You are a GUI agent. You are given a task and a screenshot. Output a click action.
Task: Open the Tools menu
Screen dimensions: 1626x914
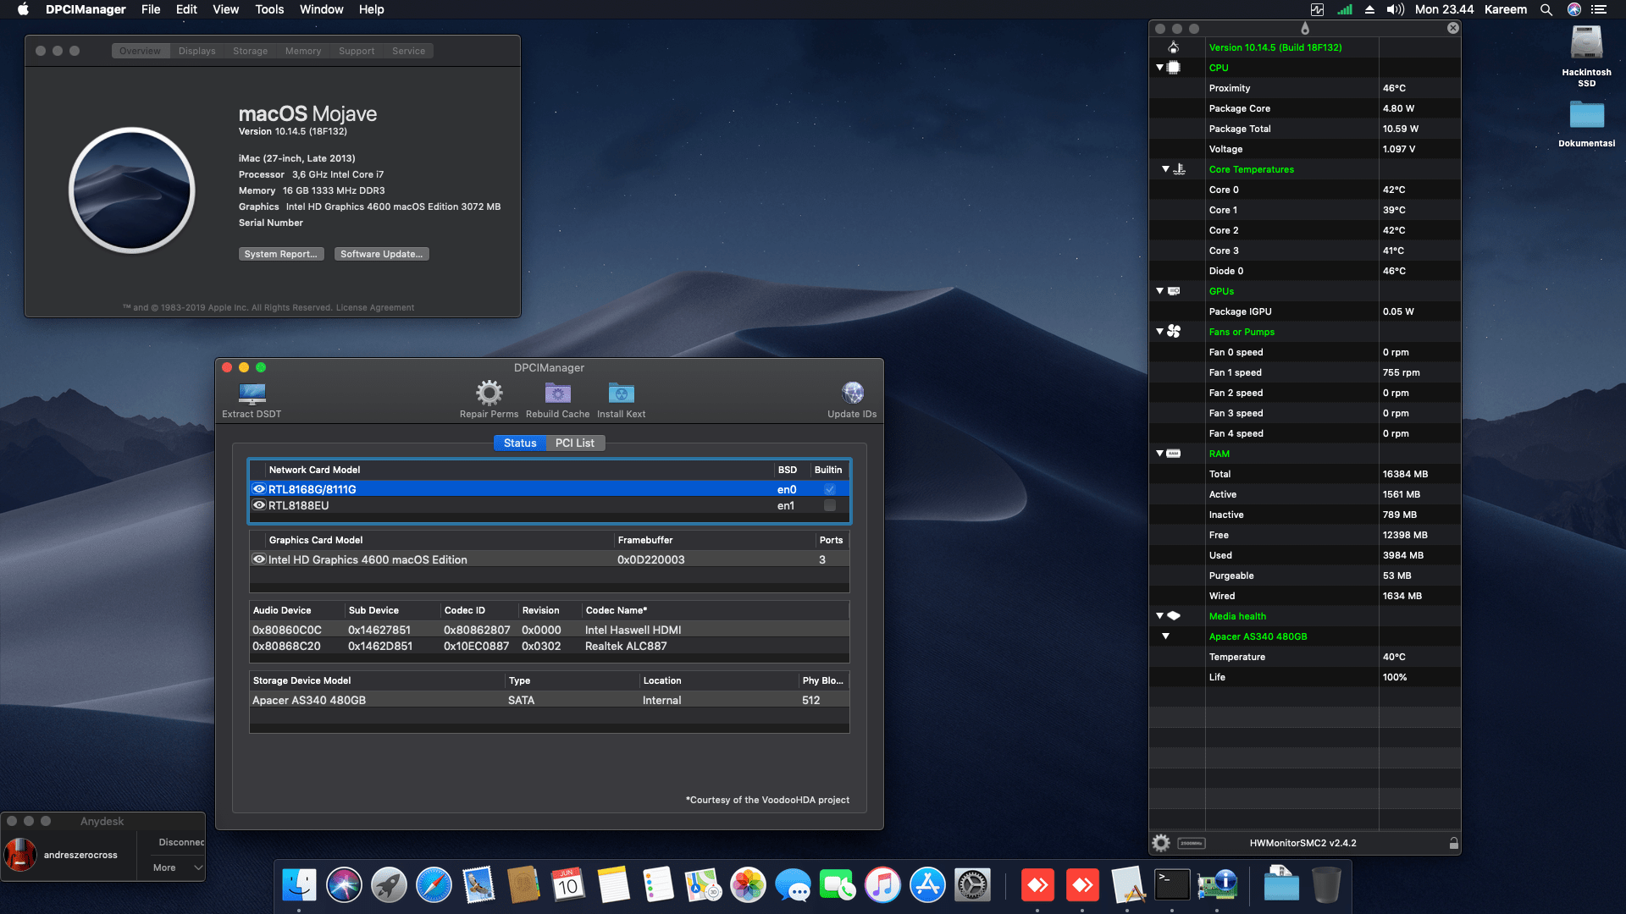268,9
